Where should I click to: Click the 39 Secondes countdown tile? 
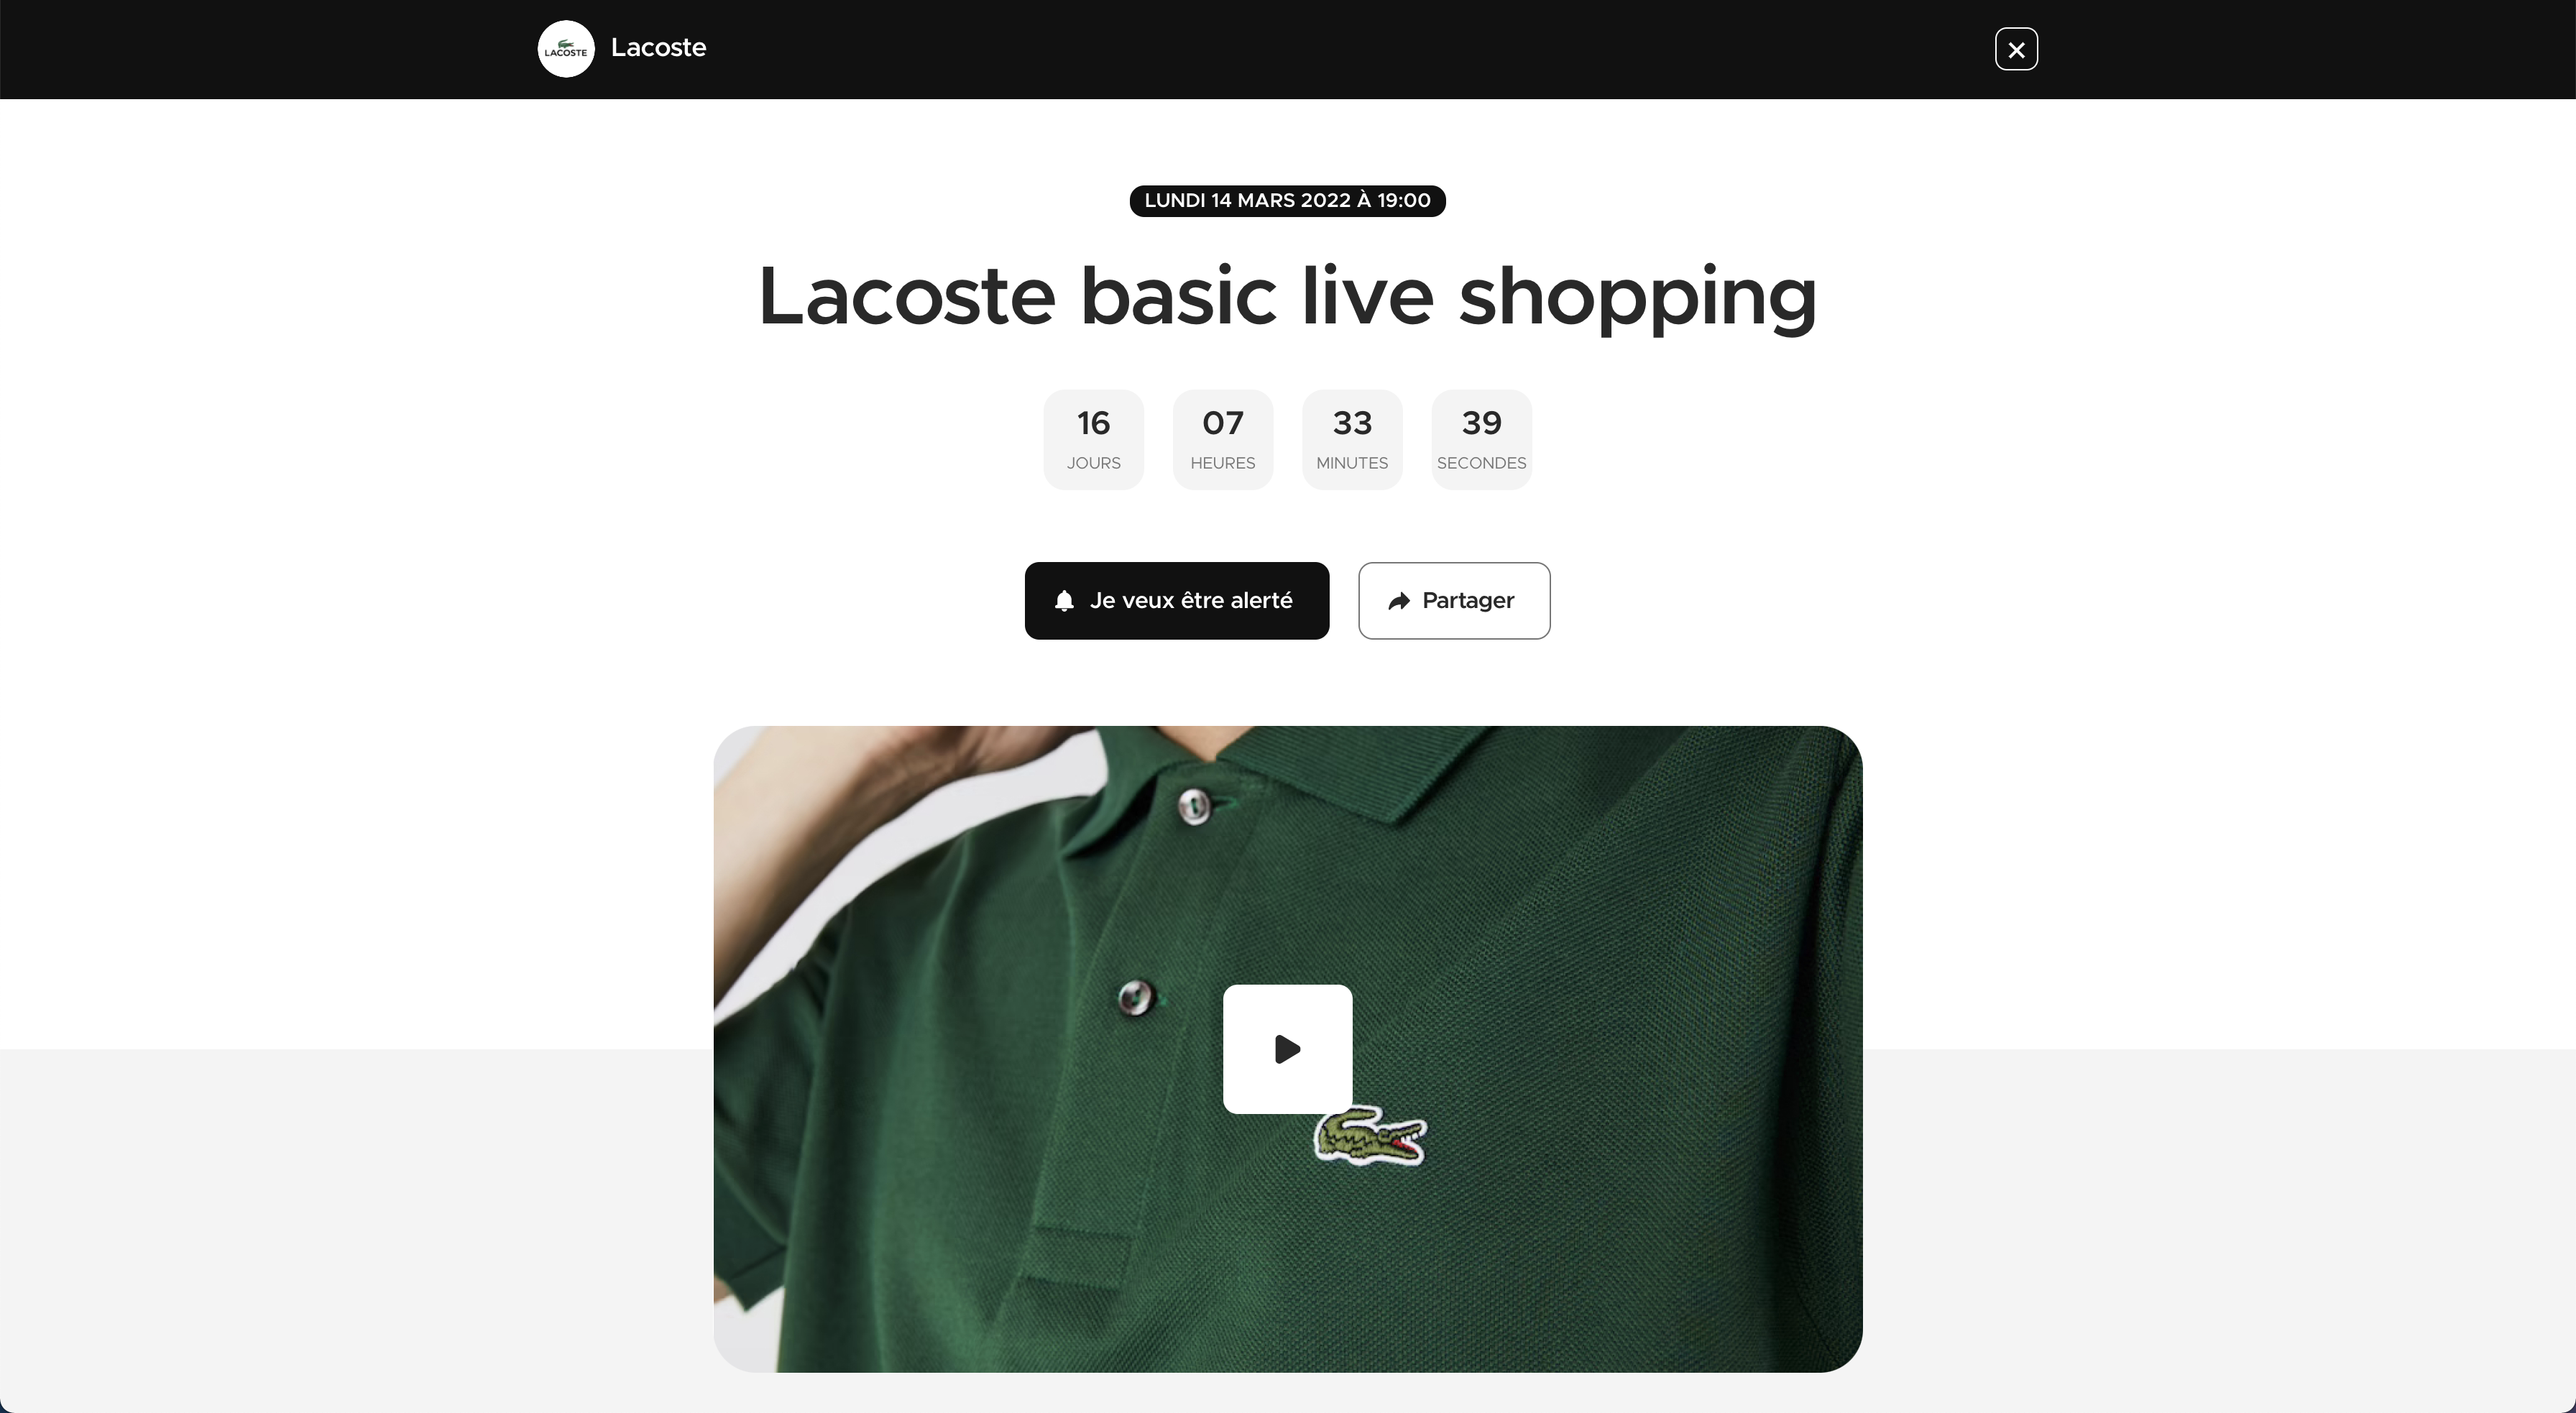(x=1482, y=440)
